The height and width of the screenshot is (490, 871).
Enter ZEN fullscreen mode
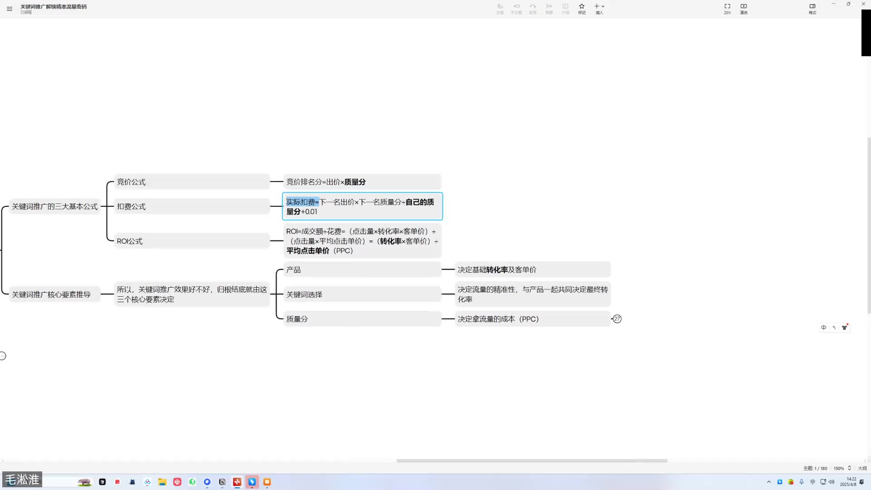pyautogui.click(x=727, y=8)
